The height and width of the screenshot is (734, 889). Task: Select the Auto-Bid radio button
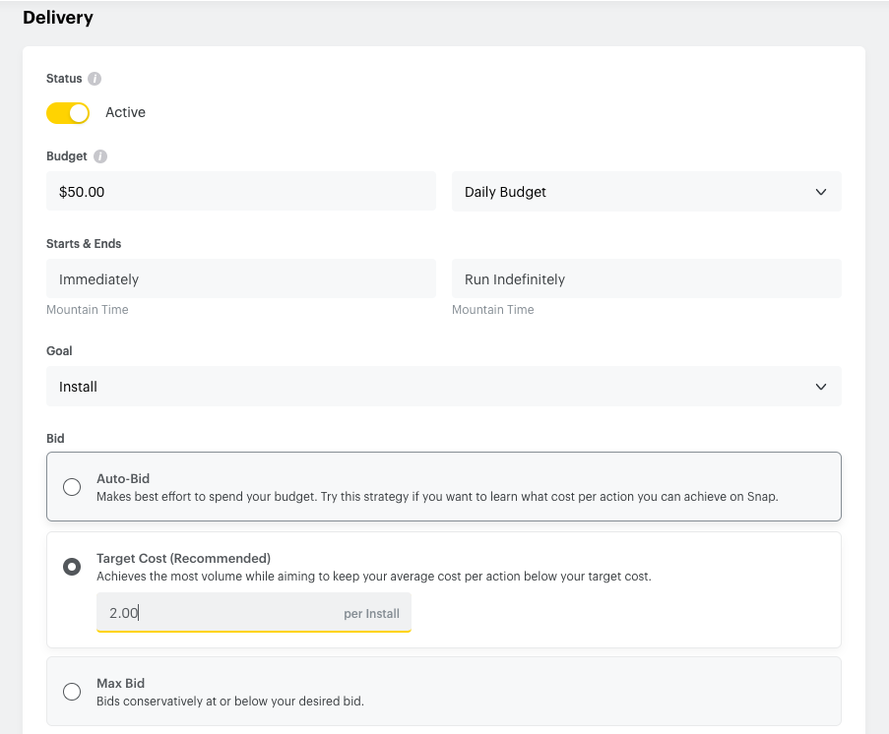pyautogui.click(x=72, y=487)
